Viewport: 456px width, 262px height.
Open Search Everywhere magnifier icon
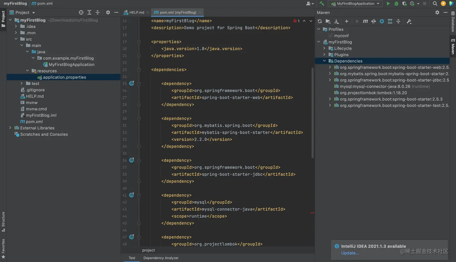coord(435,4)
